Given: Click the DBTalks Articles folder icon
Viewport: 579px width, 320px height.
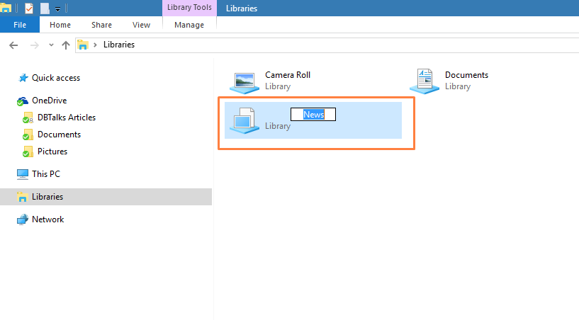Looking at the screenshot, I should (x=28, y=118).
